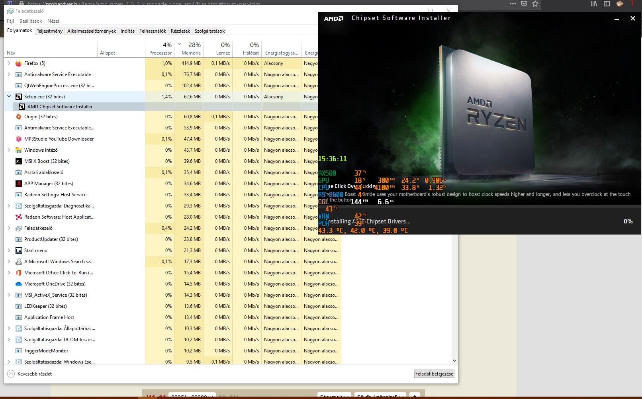Expand the first Antimalware Service Executable group

click(x=9, y=74)
